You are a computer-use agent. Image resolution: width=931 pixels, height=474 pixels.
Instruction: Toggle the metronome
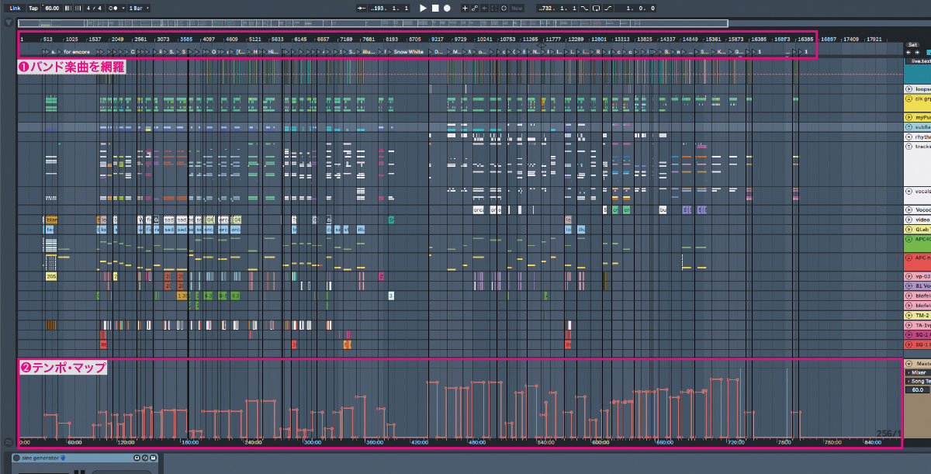point(114,8)
